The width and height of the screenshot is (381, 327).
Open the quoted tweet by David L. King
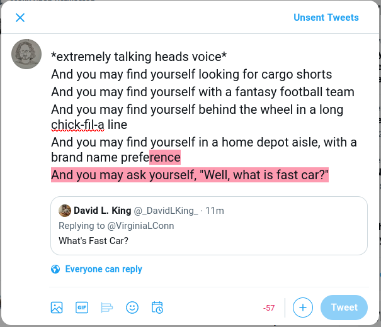point(209,226)
